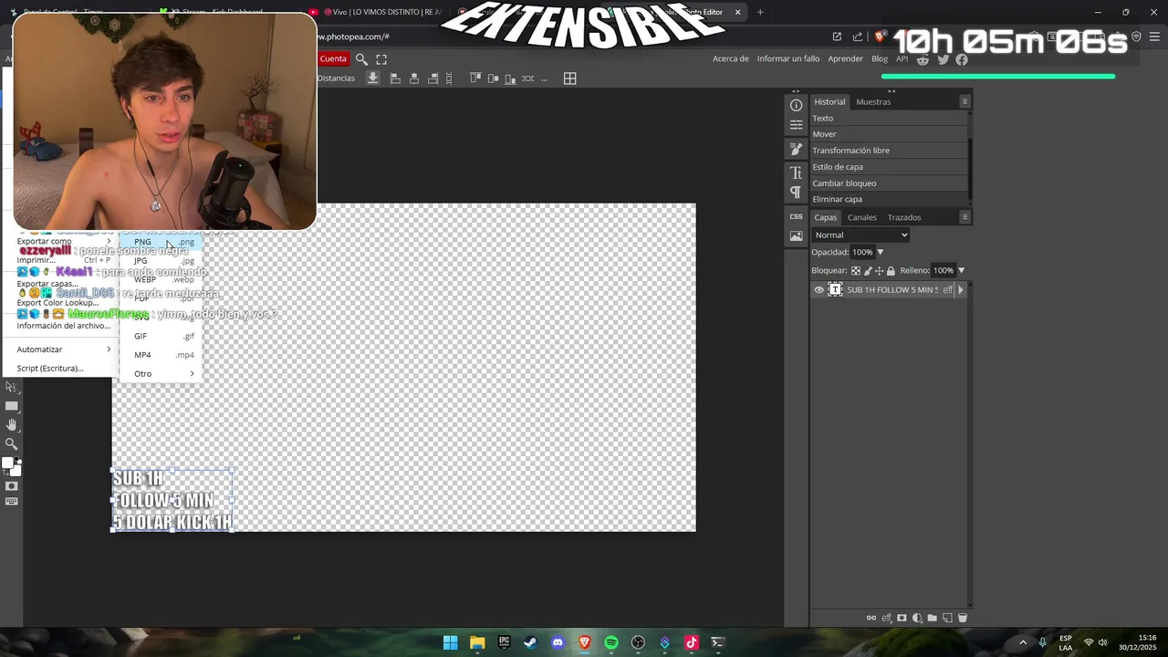Toggle lock position move icon
Image resolution: width=1168 pixels, height=657 pixels.
click(x=879, y=271)
